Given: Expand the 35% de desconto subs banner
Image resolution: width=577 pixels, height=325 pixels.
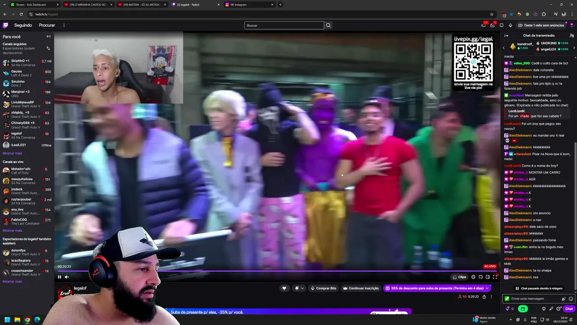Looking at the screenshot, I should (x=437, y=288).
